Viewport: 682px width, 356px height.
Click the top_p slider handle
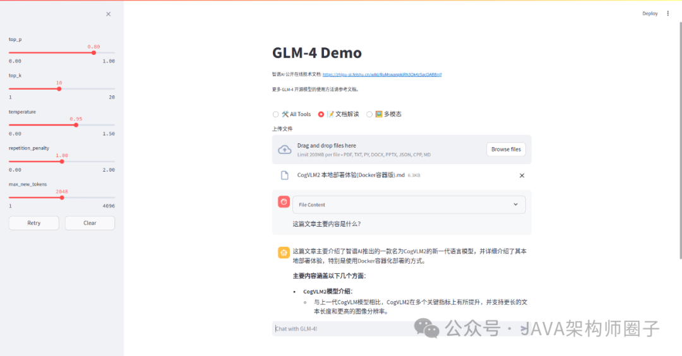point(93,52)
